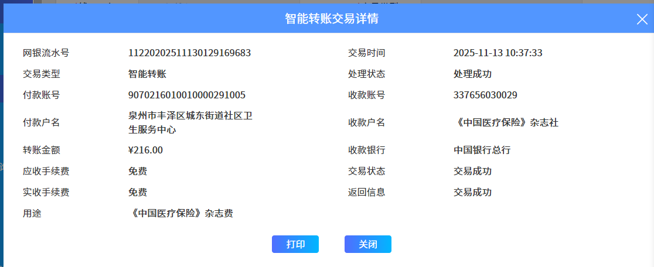Click the 实收手续费 field label
654x267 pixels.
(x=46, y=193)
